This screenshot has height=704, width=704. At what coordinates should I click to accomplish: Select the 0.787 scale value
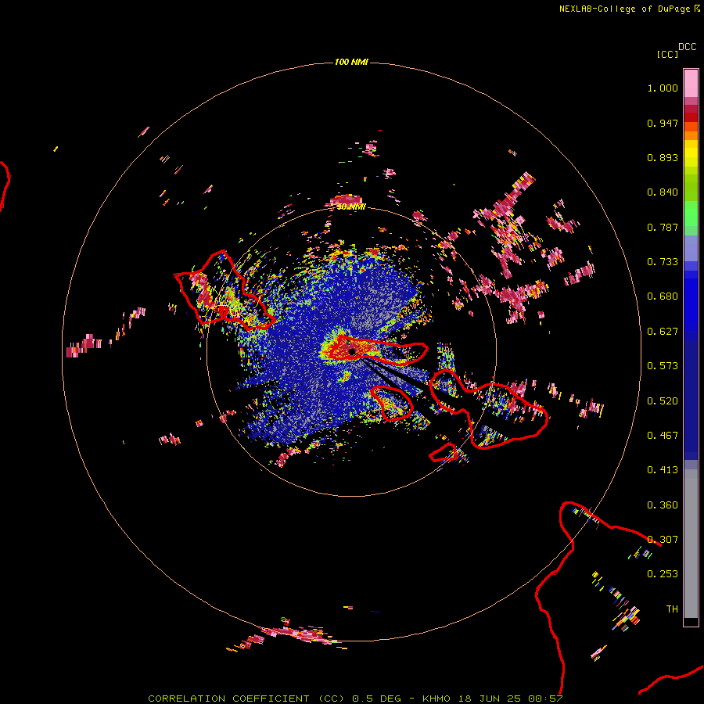click(x=663, y=227)
